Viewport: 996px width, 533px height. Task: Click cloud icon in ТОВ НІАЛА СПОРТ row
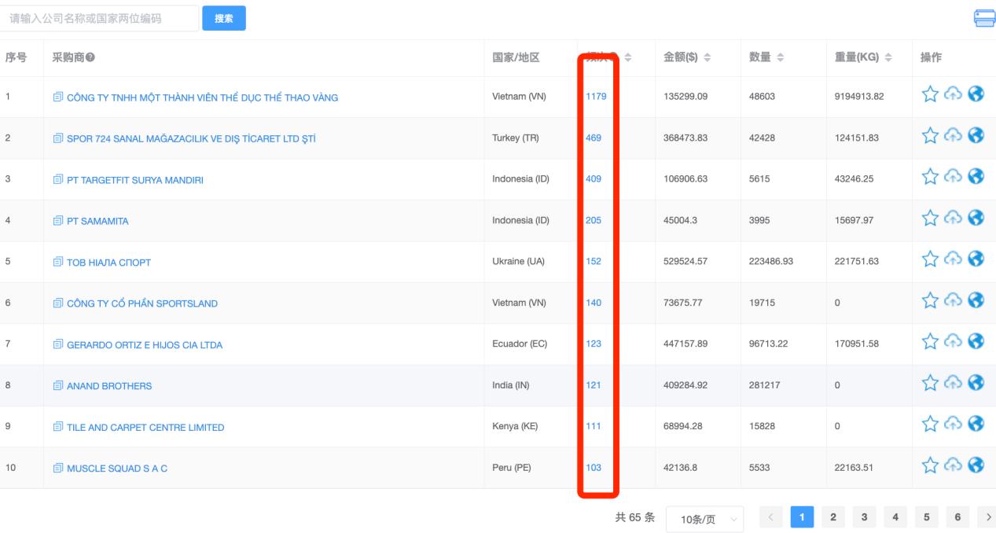[954, 259]
